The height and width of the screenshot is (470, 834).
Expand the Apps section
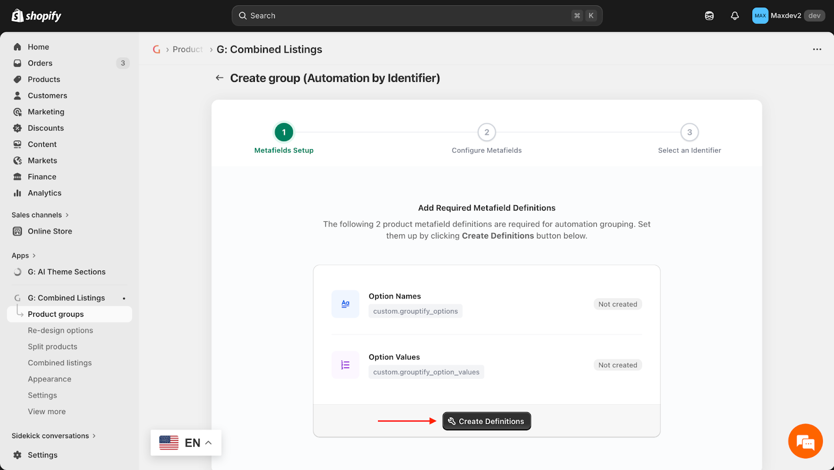24,255
